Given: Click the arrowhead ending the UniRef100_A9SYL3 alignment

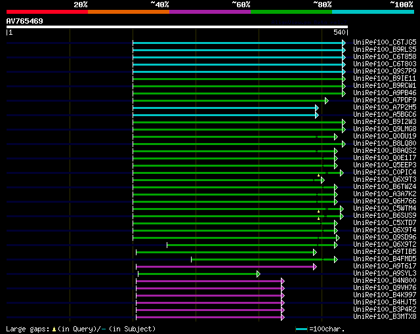Looking at the screenshot, I should click(x=259, y=274).
